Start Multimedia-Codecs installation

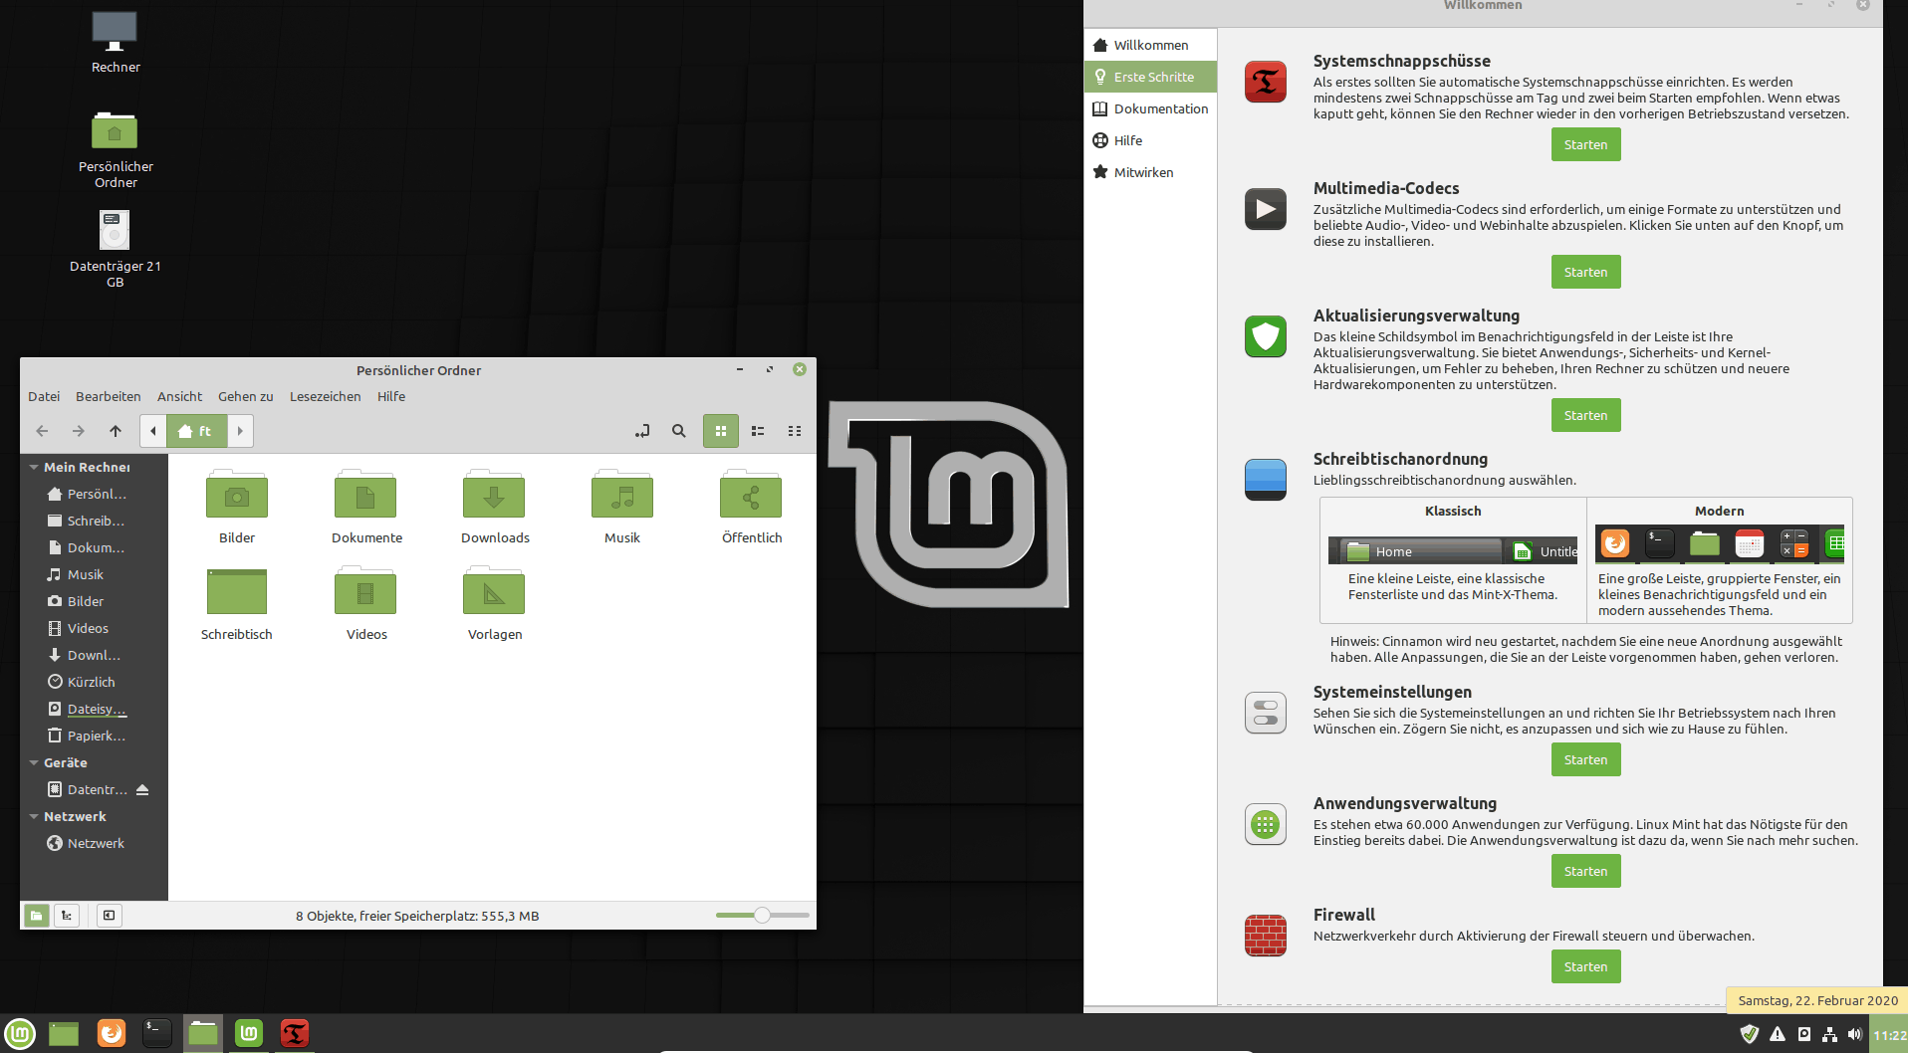click(1585, 272)
